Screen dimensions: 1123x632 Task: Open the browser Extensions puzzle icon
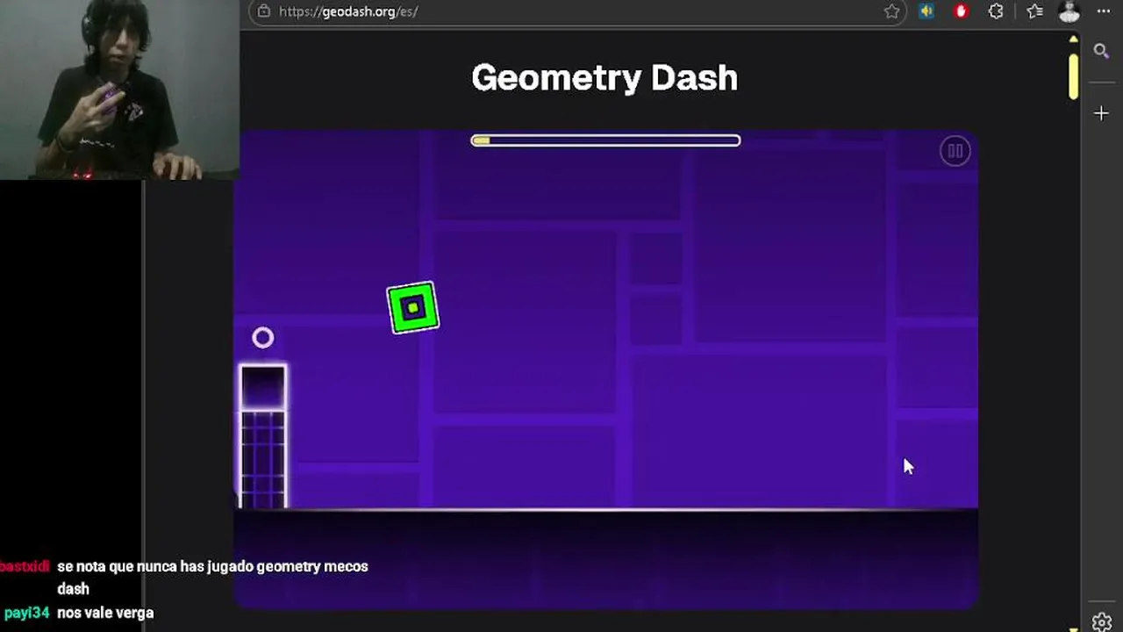[x=996, y=11]
